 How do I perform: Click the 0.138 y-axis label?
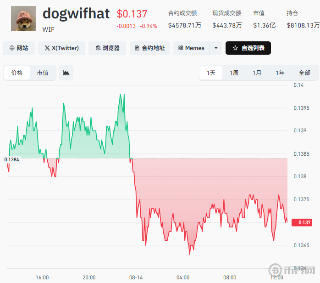300,176
